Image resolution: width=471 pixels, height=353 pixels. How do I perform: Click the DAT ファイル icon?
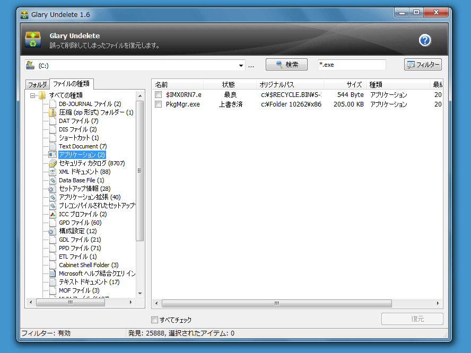(53, 121)
